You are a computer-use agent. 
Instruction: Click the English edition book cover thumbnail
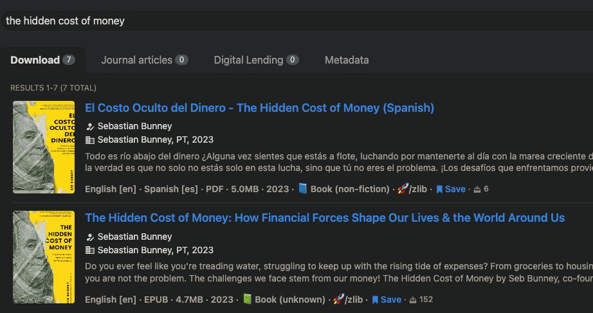(44, 257)
